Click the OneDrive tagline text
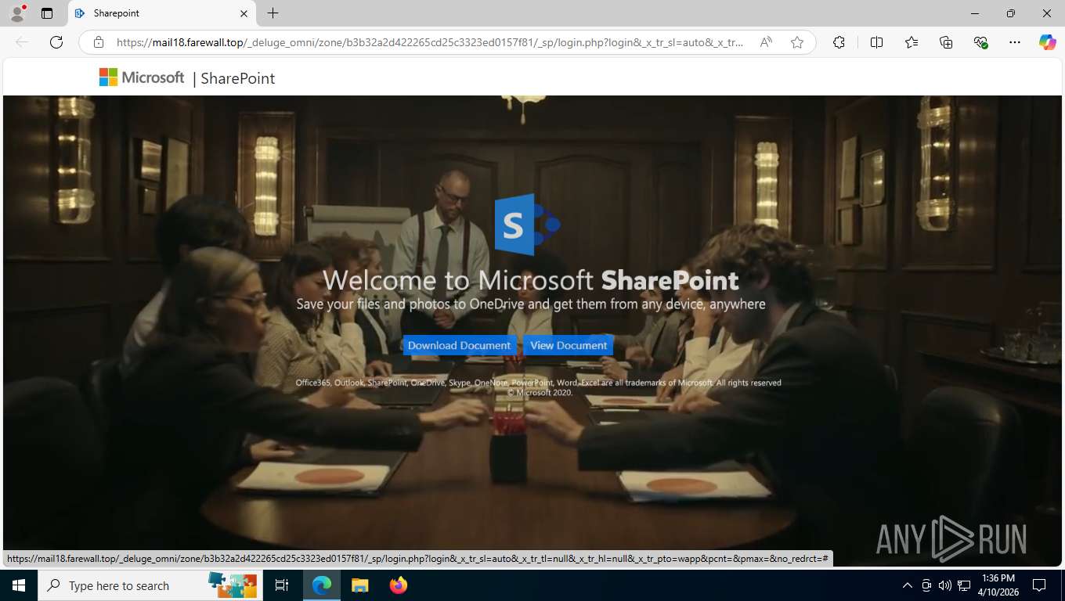This screenshot has height=601, width=1065. click(x=531, y=304)
